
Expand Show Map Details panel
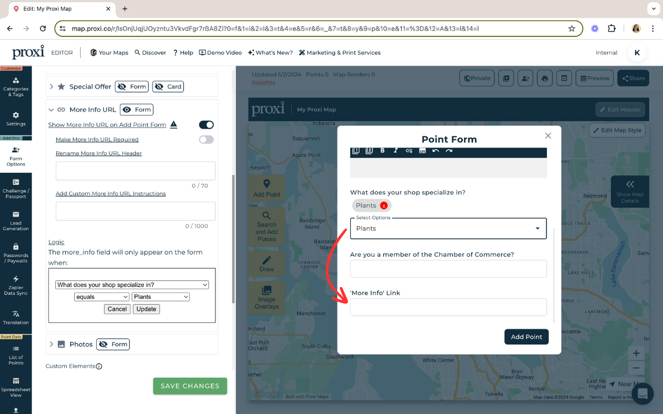629,191
